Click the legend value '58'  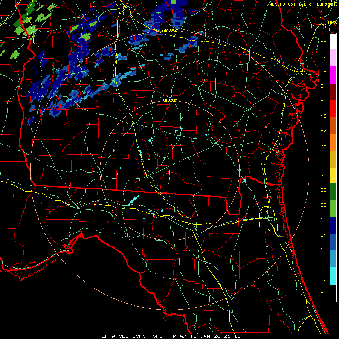click(324, 71)
